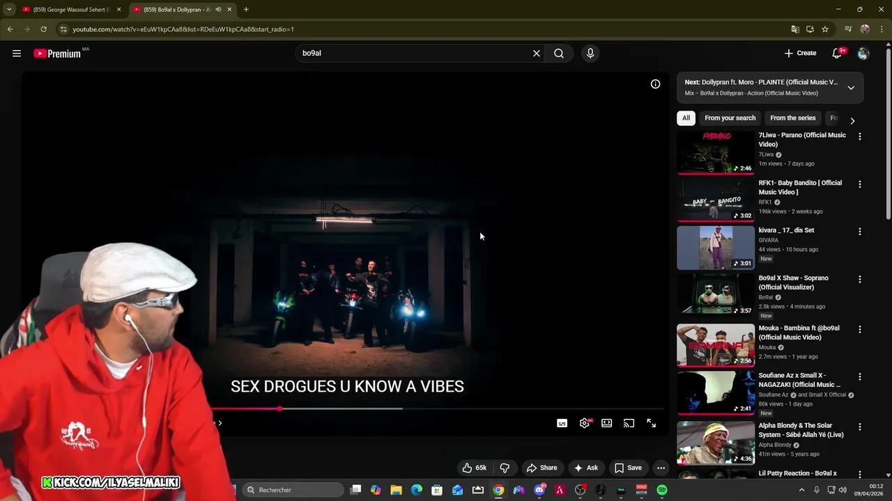This screenshot has height=501, width=892.
Task: Open options for 7Liwa - Parano video
Action: point(859,136)
